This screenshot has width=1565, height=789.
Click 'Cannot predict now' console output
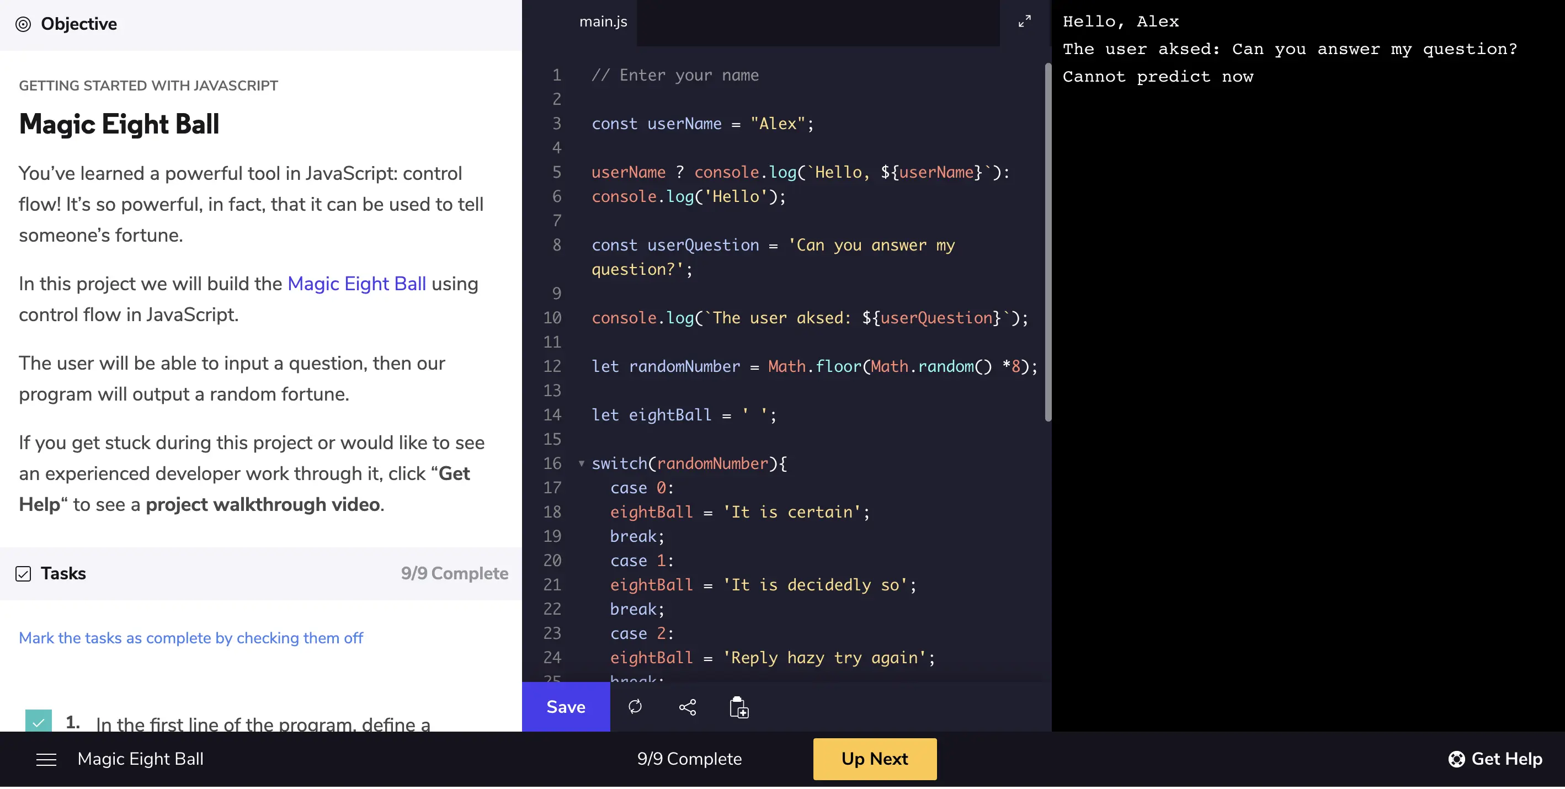click(1157, 77)
